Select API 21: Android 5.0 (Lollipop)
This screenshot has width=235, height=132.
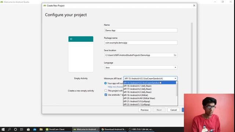[x=149, y=101]
